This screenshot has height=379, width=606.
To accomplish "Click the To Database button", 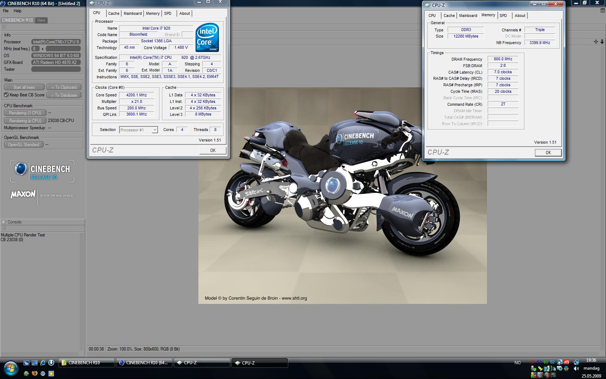I will click(x=63, y=95).
